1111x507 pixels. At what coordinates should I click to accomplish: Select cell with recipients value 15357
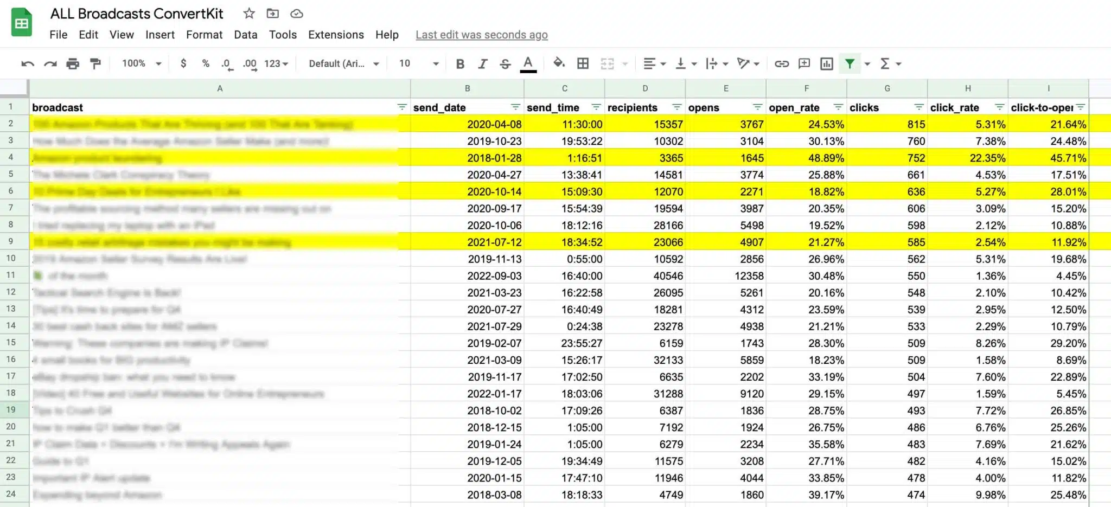coord(644,124)
